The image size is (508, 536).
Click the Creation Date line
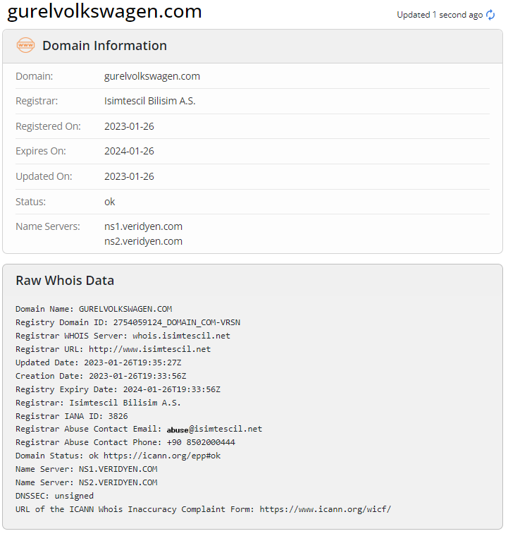101,376
